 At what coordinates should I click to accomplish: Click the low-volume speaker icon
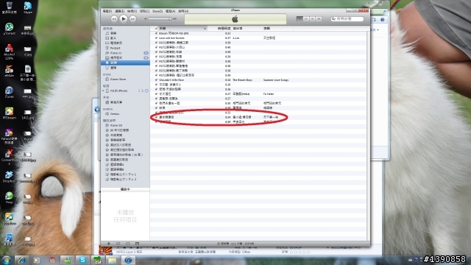[x=146, y=19]
